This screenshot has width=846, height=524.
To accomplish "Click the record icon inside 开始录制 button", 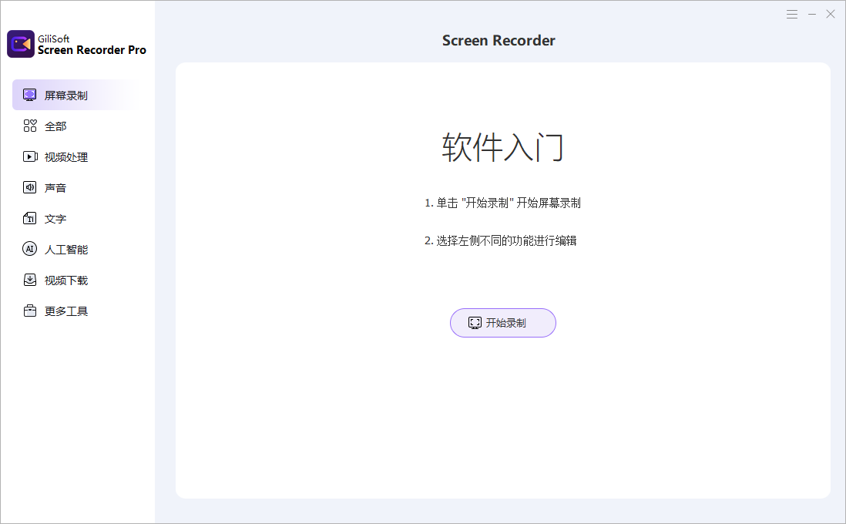I will [x=475, y=323].
